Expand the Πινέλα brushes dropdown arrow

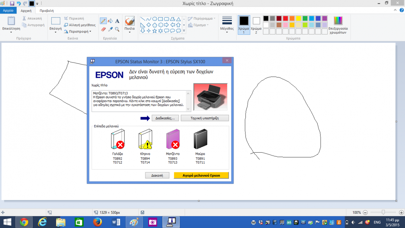coord(129,32)
